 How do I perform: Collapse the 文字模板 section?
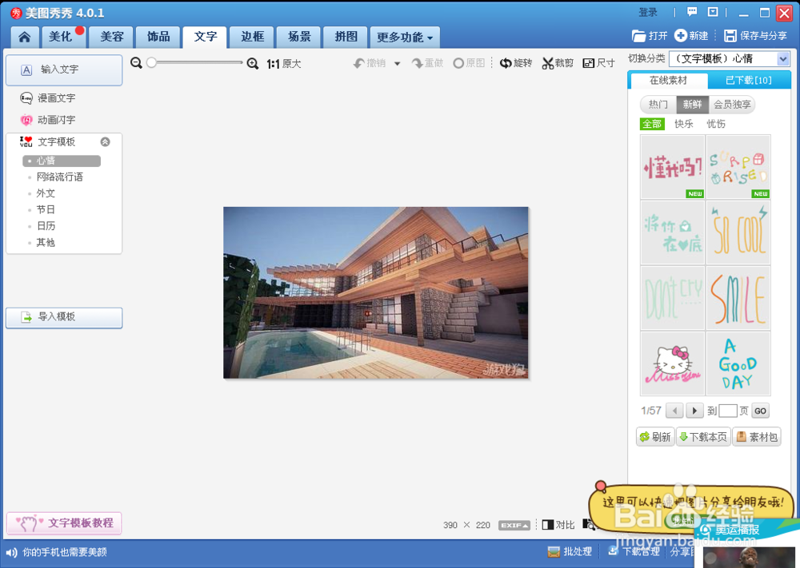(105, 141)
